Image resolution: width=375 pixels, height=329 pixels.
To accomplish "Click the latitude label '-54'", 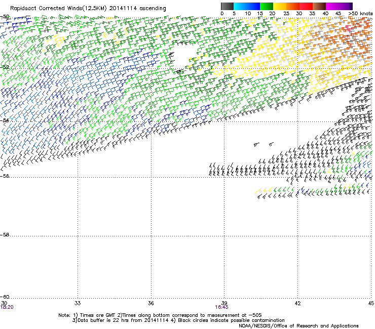I will tap(5, 120).
